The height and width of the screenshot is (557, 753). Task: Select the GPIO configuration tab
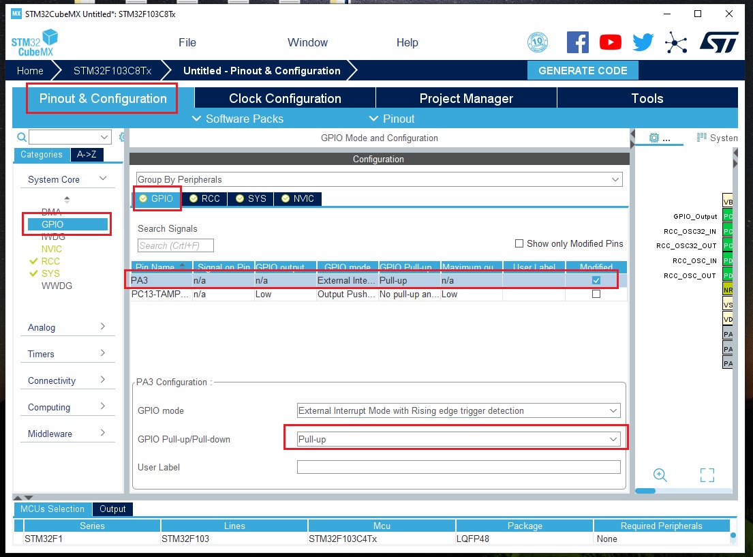(x=157, y=198)
